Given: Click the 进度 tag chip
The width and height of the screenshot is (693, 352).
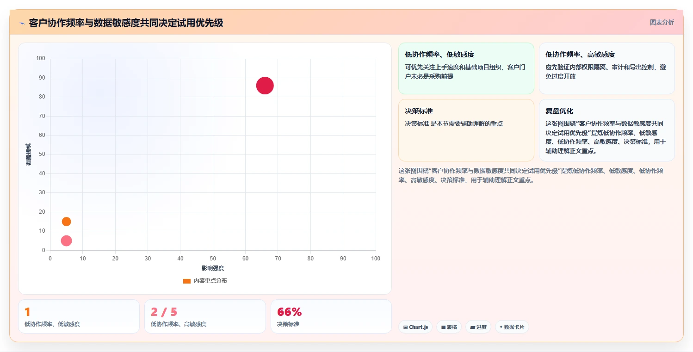Looking at the screenshot, I should point(478,327).
